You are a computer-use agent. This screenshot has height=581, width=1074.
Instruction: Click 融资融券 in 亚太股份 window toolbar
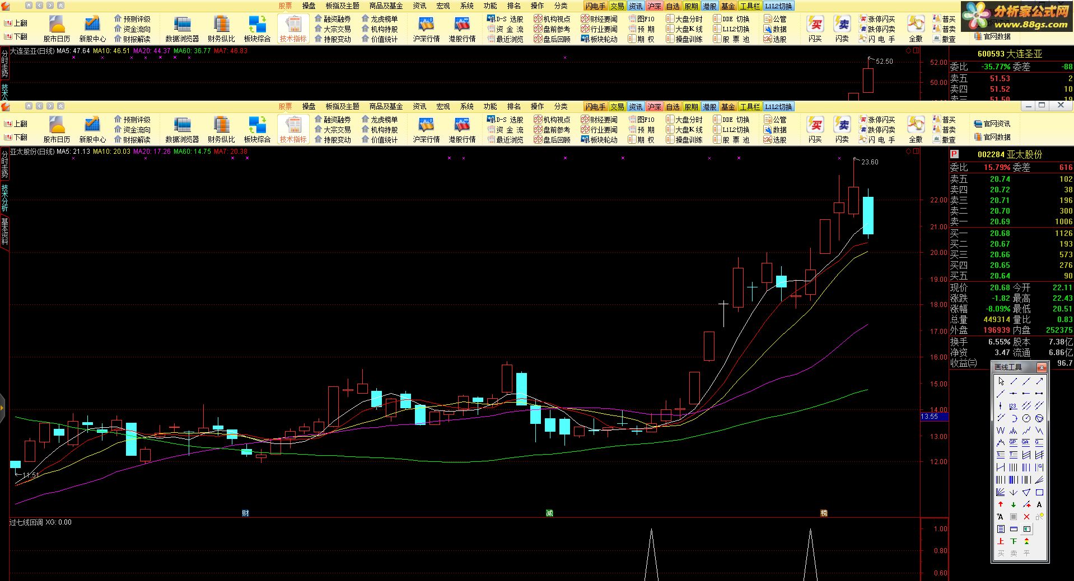pos(333,120)
